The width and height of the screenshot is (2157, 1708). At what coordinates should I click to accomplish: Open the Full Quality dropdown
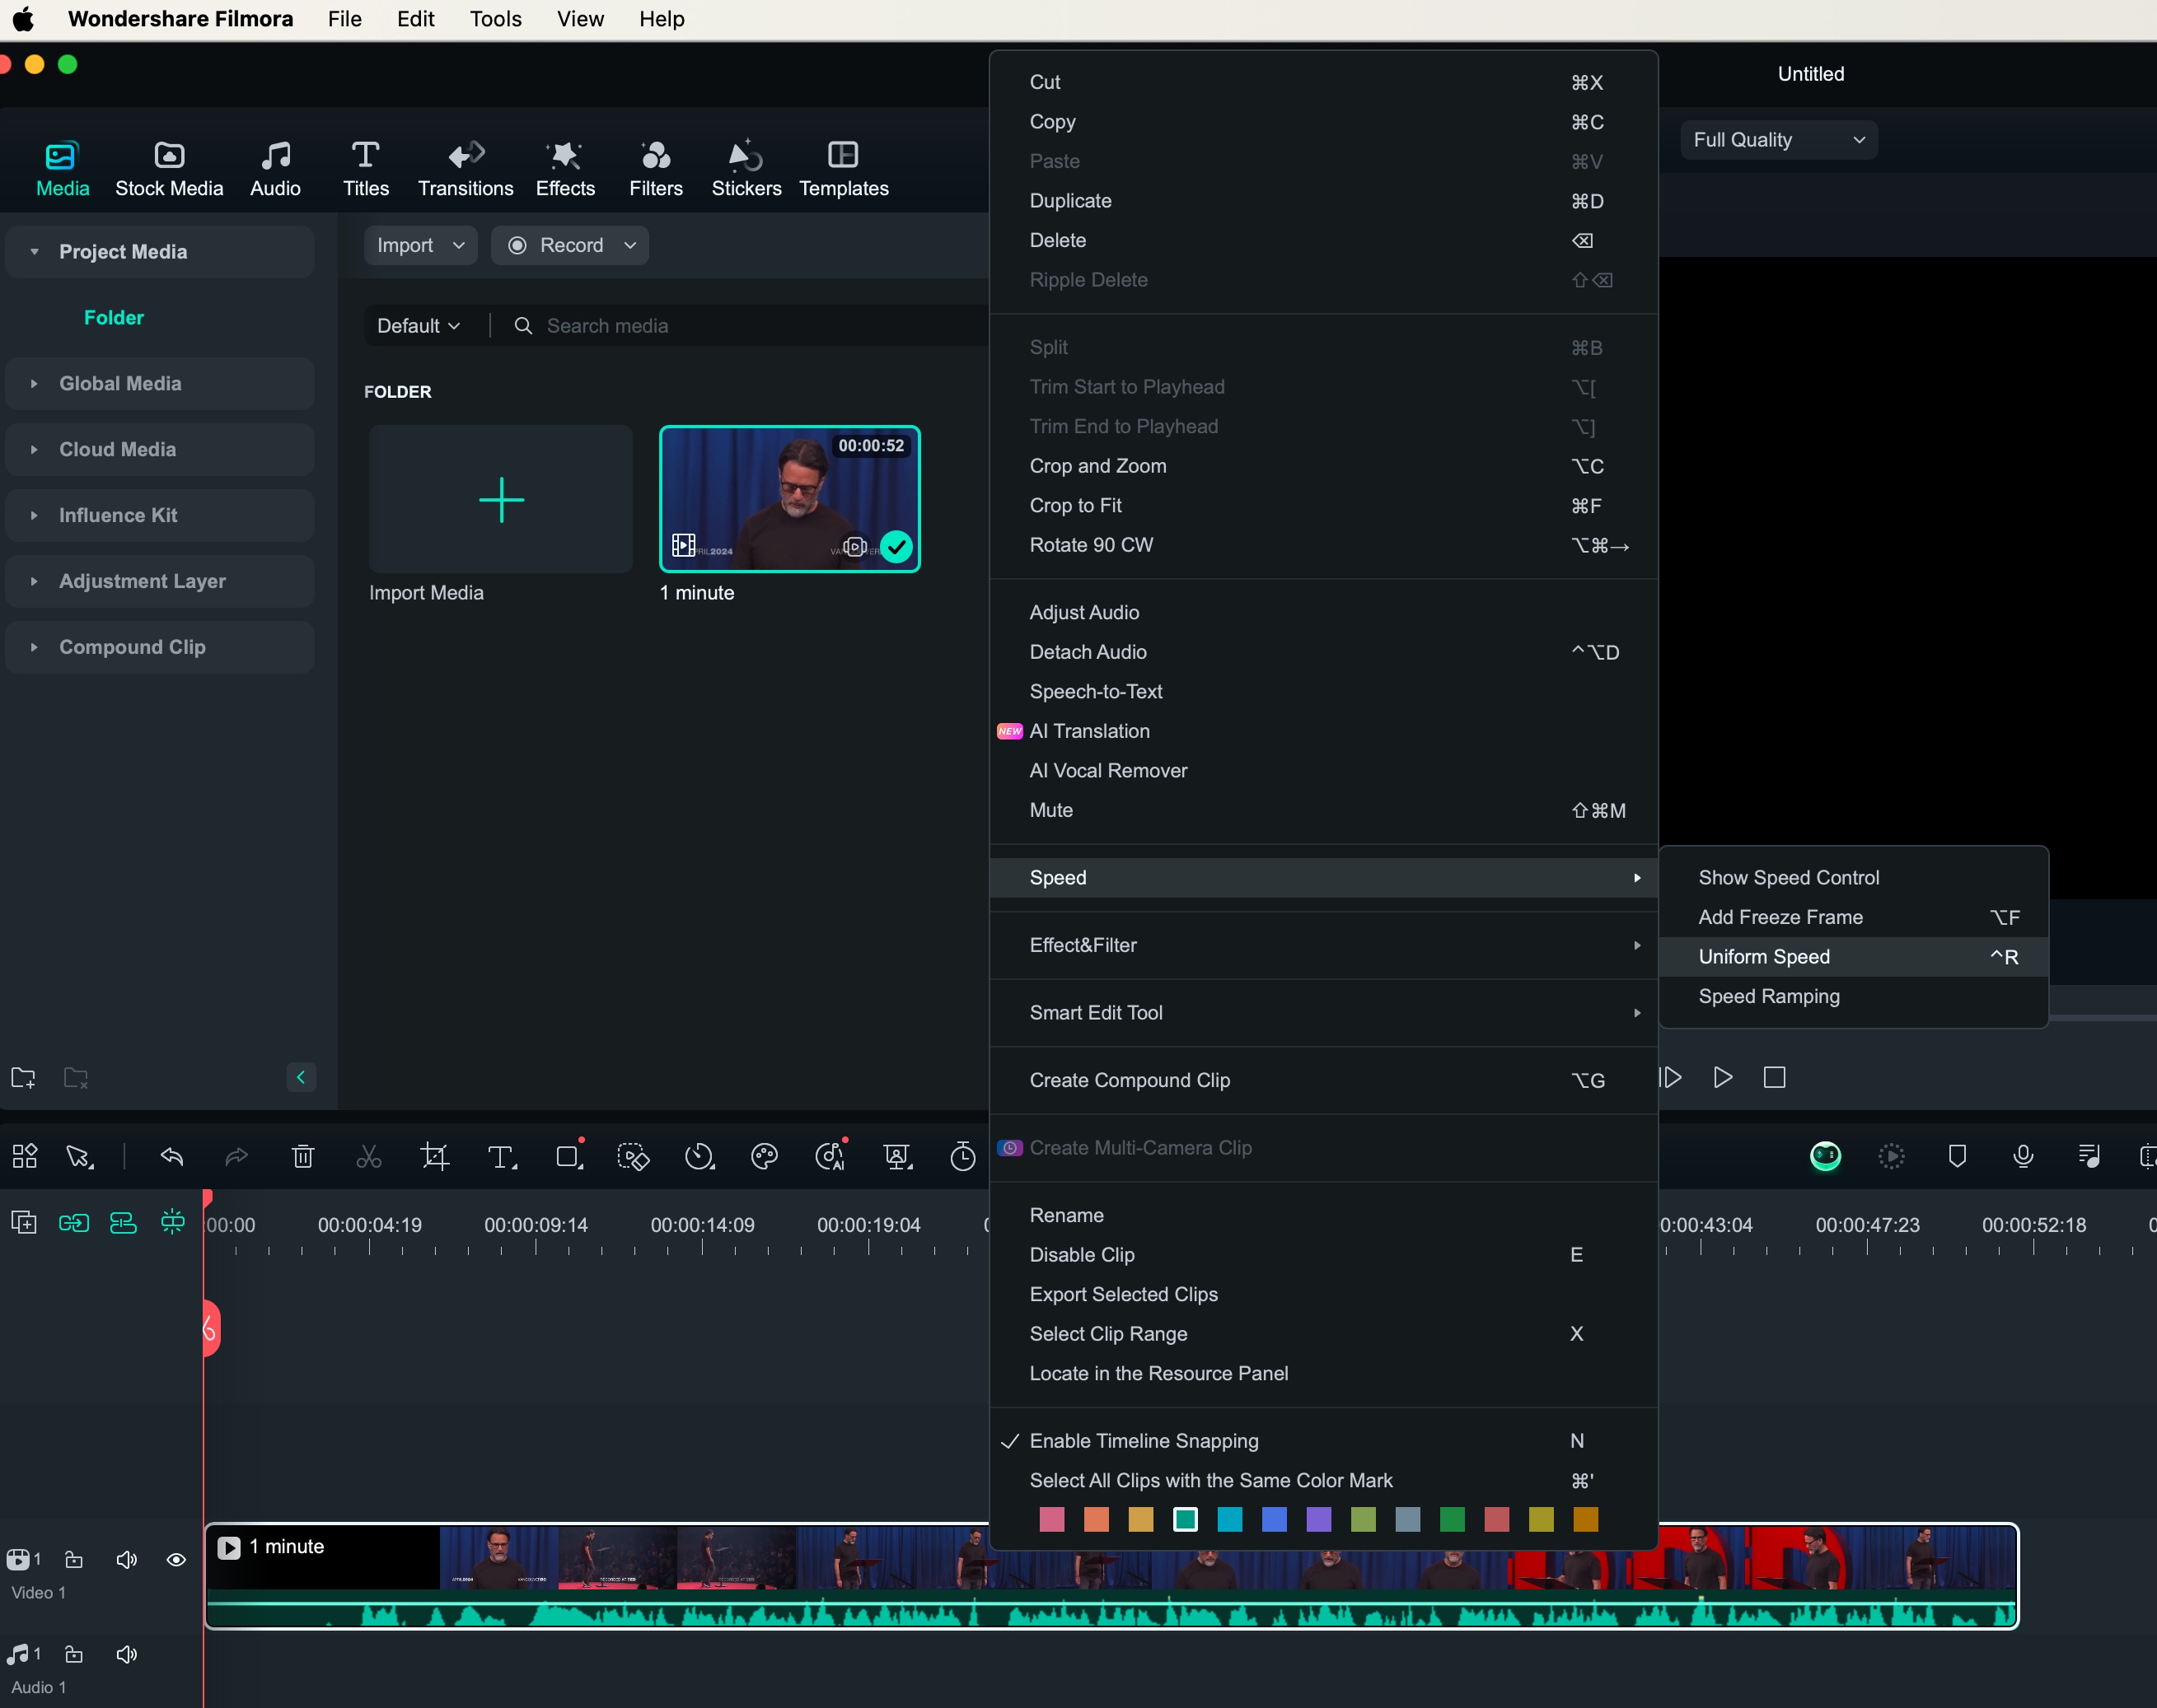pyautogui.click(x=1777, y=138)
